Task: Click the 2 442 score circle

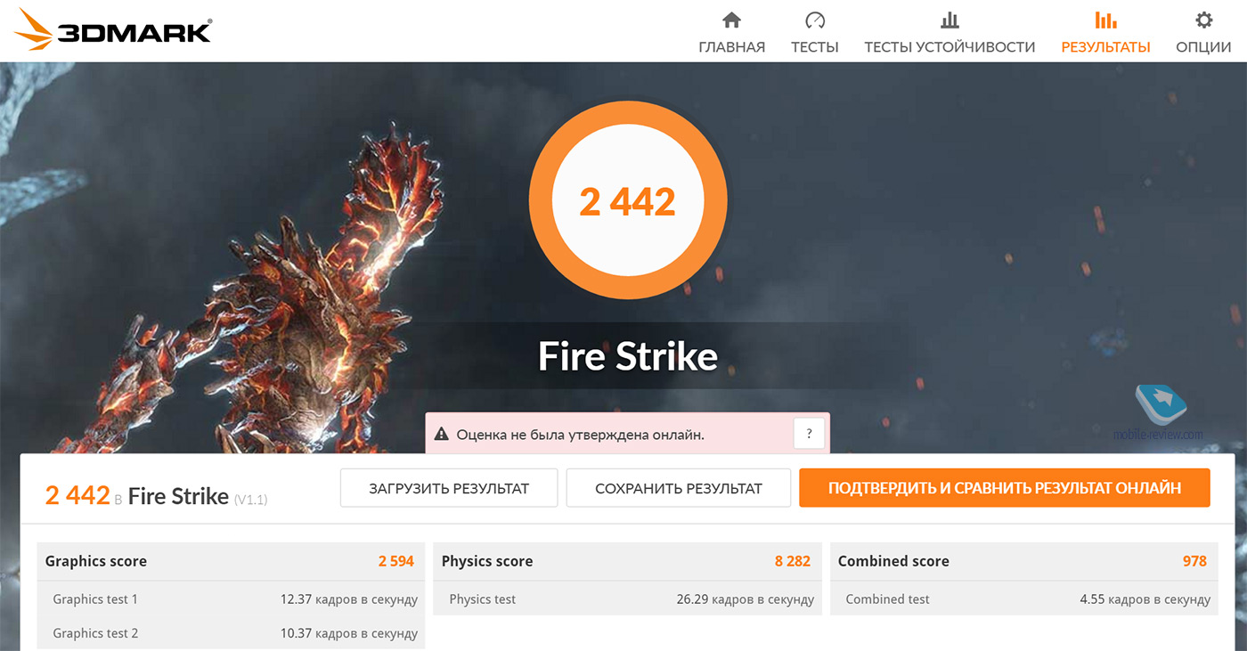Action: click(x=628, y=201)
